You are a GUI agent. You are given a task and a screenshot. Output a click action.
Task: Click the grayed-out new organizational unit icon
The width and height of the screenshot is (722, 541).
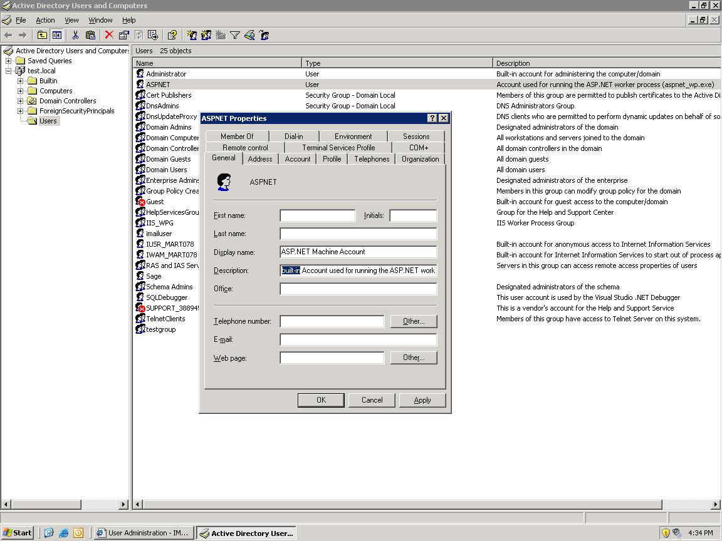pyautogui.click(x=221, y=35)
